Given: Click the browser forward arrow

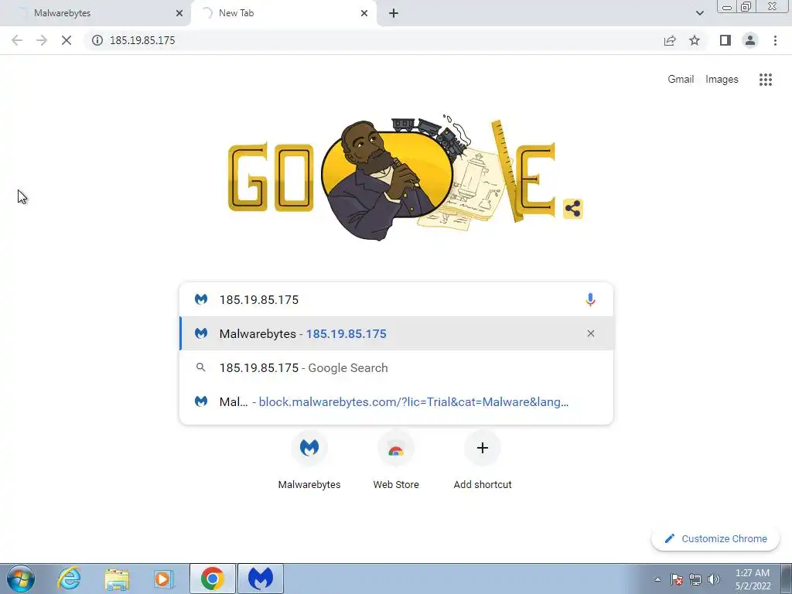Looking at the screenshot, I should (x=42, y=40).
